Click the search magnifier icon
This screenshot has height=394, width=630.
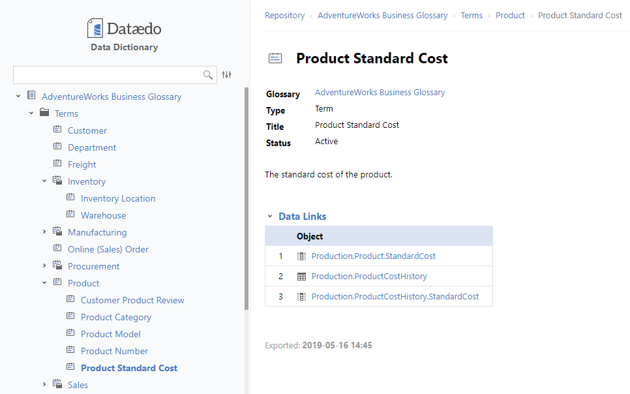click(208, 75)
